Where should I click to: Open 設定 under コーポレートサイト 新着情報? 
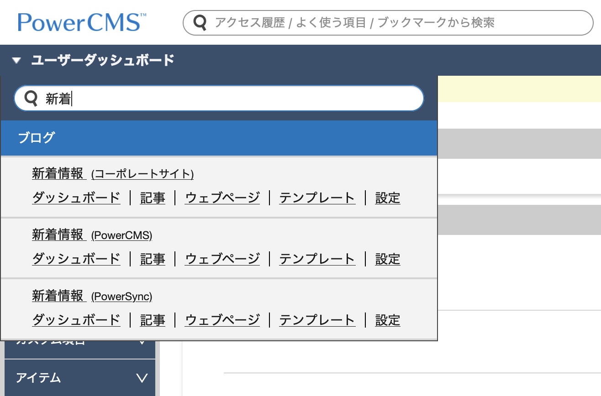(x=388, y=198)
